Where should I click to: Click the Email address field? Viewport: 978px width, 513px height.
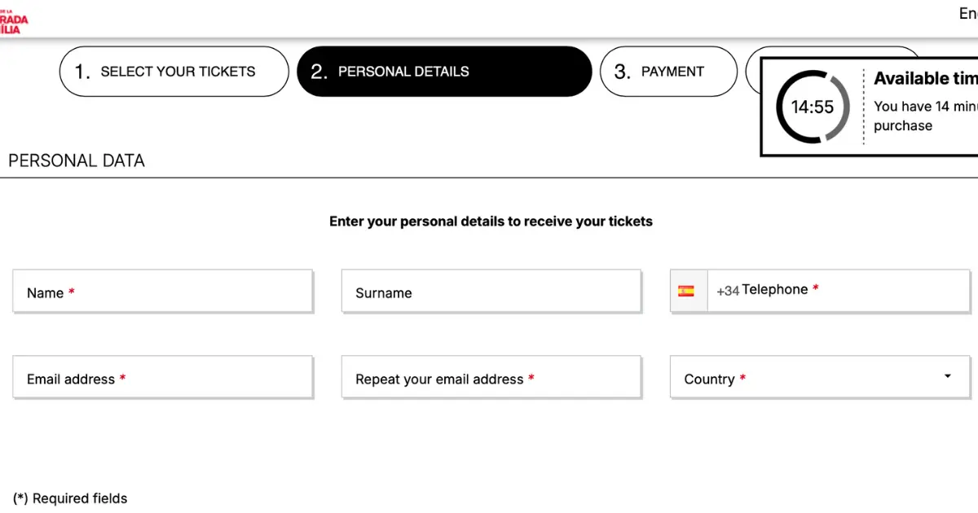click(x=163, y=378)
